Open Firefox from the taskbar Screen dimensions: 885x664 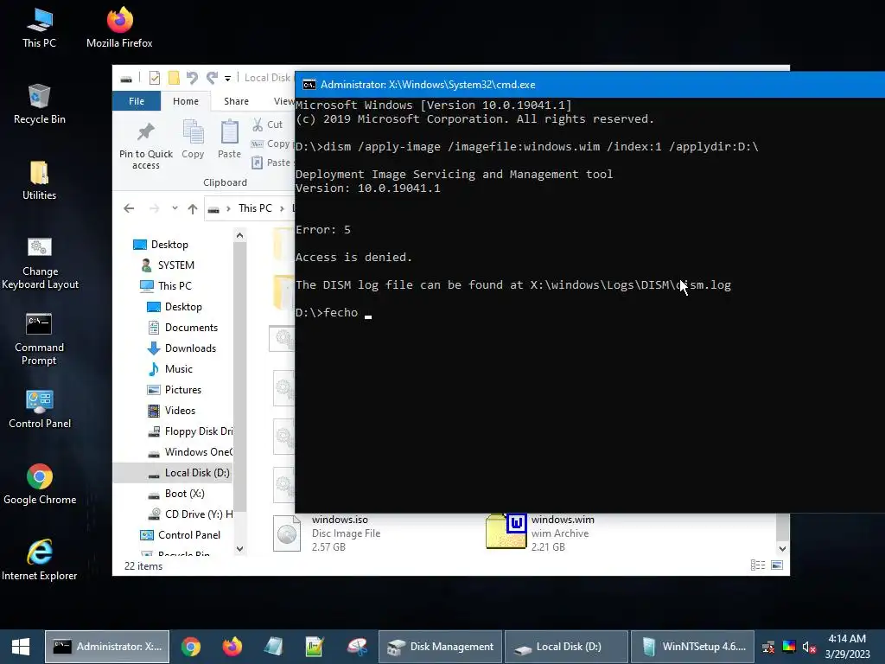click(x=232, y=647)
